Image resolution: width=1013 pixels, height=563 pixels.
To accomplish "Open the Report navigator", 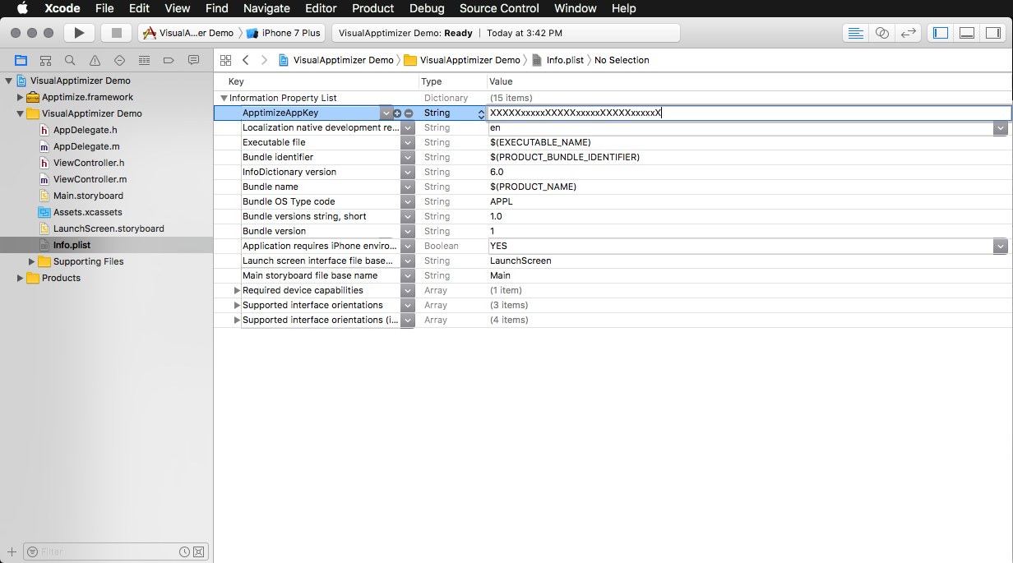I will pyautogui.click(x=194, y=60).
